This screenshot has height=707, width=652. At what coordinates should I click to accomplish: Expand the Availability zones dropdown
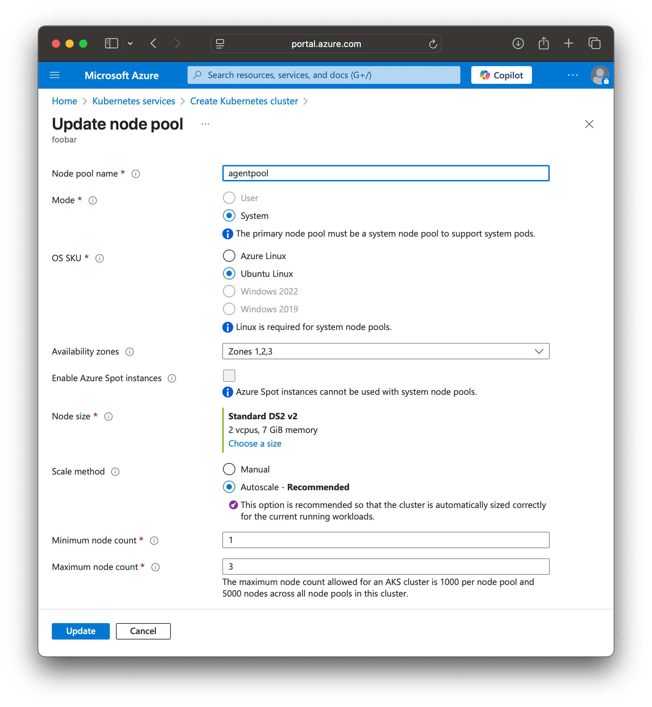click(385, 351)
